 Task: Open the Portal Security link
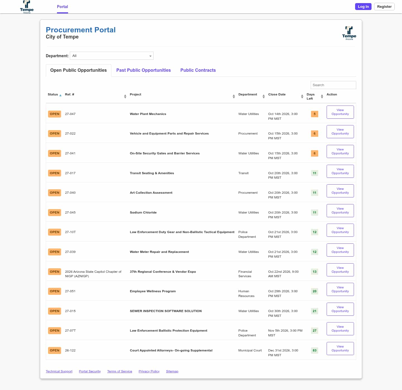90,371
